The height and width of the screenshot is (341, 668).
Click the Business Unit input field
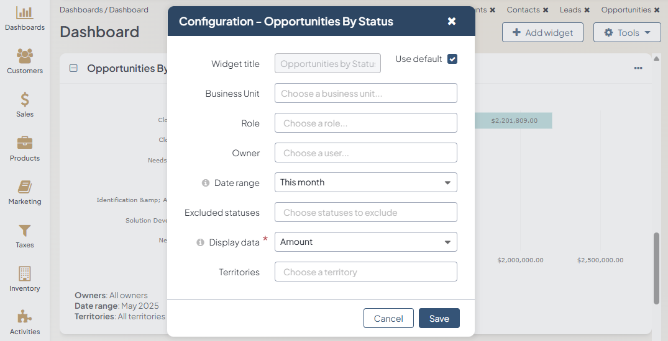pos(365,93)
